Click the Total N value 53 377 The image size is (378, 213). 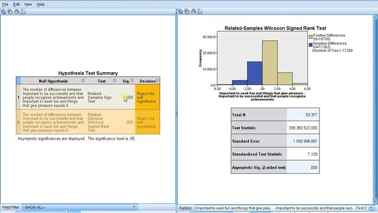[311, 115]
